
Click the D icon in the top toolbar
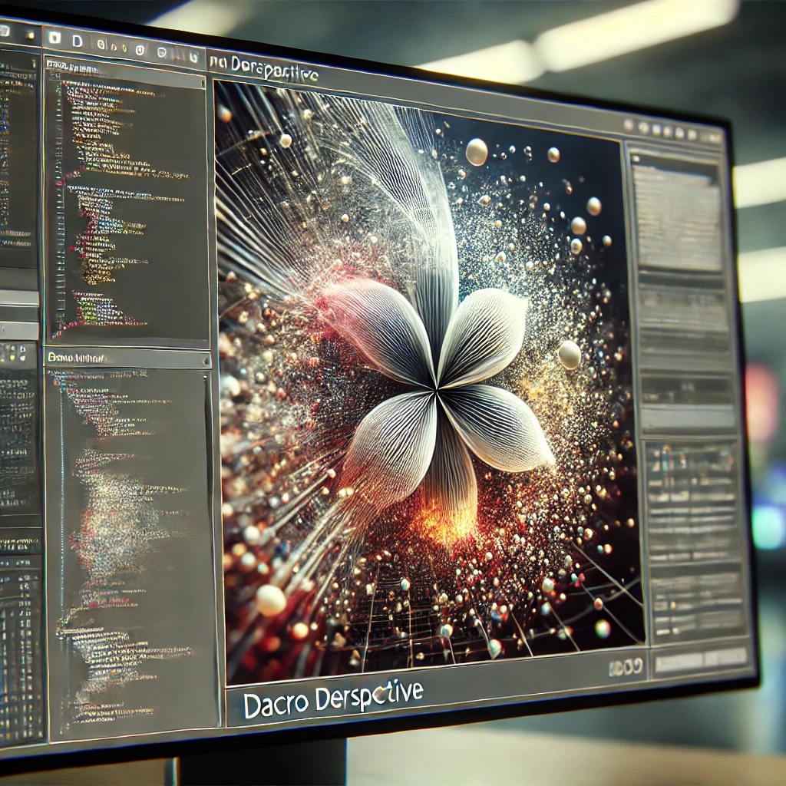tap(78, 41)
